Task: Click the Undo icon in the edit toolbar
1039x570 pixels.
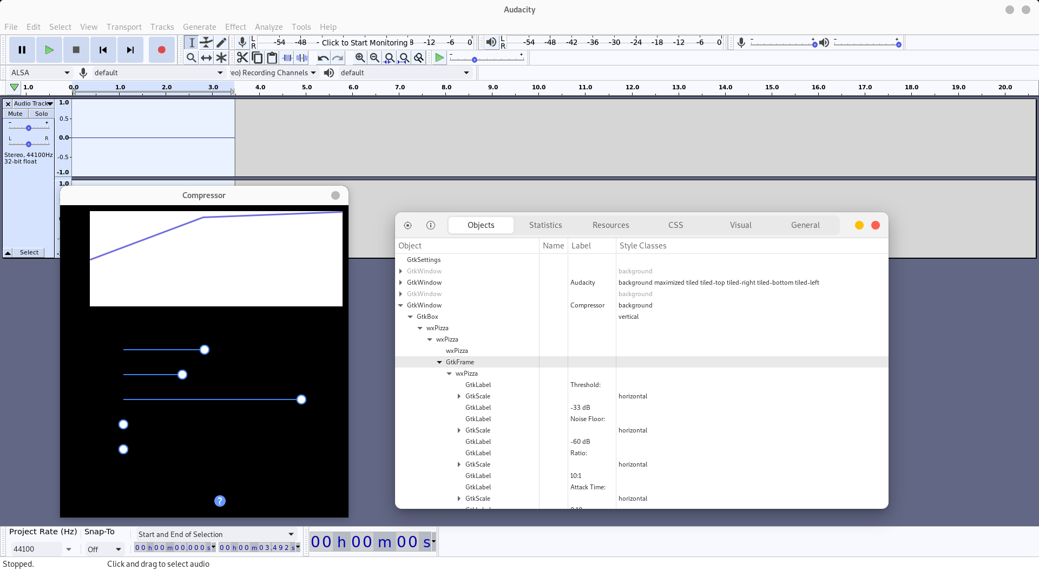Action: click(x=323, y=58)
